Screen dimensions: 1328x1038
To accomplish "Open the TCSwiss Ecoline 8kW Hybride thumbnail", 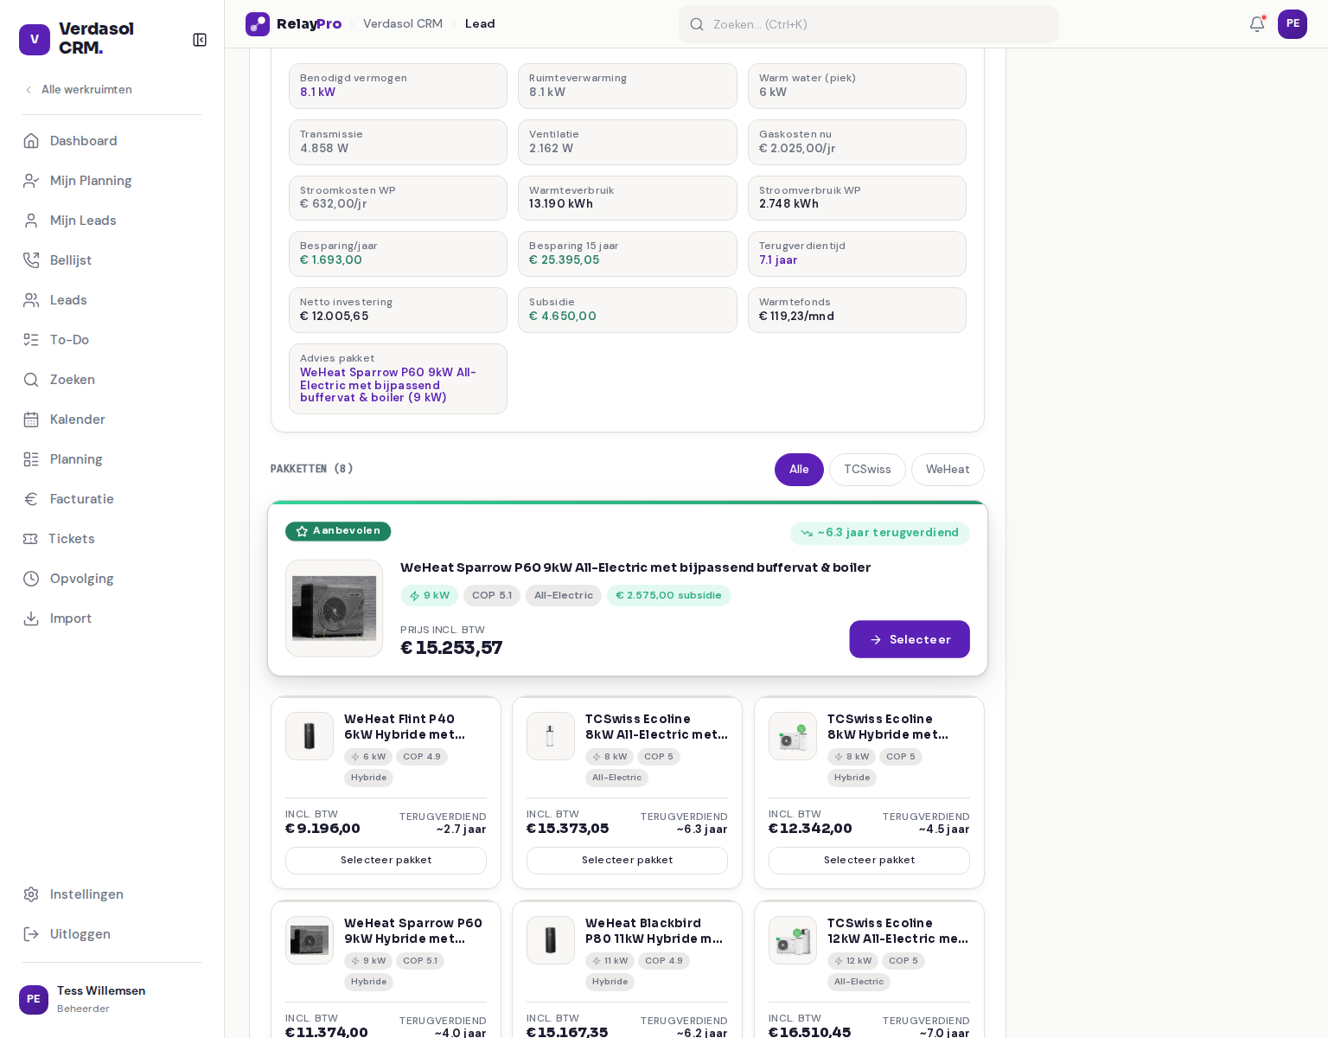I will coord(793,736).
